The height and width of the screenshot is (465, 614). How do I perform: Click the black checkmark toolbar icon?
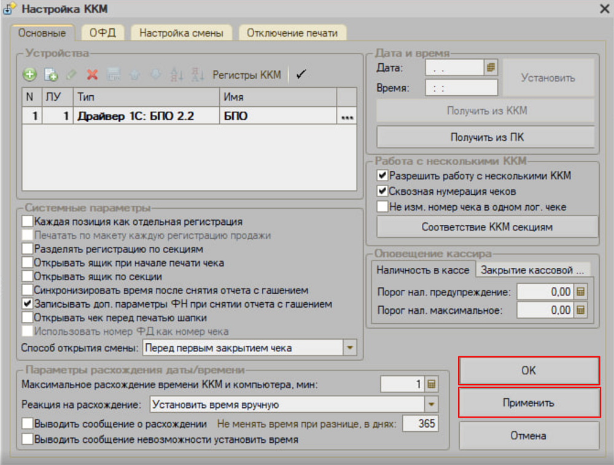click(x=300, y=74)
